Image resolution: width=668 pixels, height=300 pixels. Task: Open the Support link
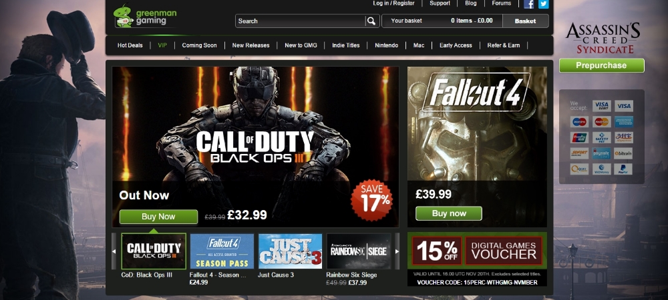(x=440, y=3)
